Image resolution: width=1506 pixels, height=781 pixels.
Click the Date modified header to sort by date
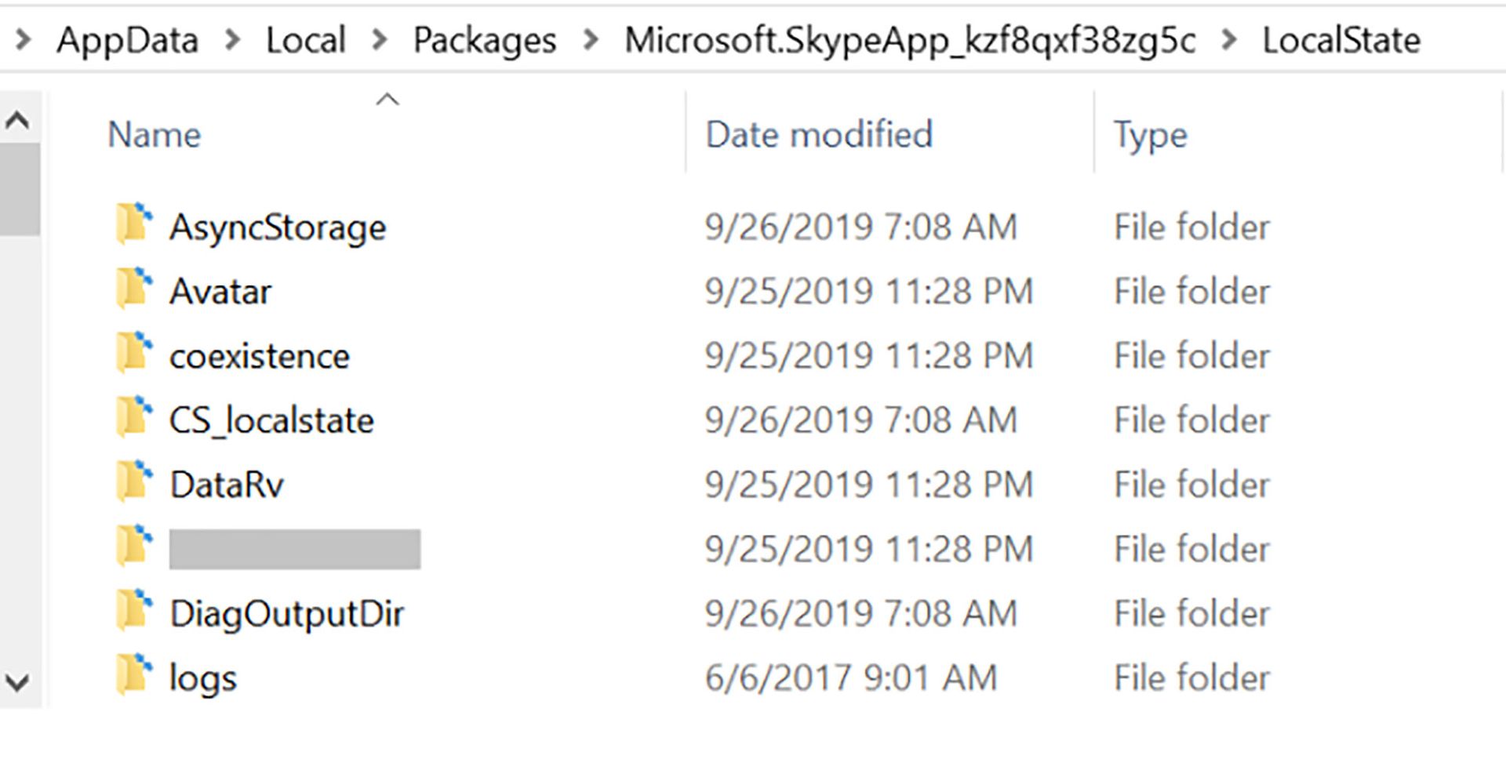coord(818,134)
